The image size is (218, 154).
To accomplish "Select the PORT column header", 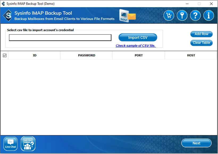I will pyautogui.click(x=139, y=55).
